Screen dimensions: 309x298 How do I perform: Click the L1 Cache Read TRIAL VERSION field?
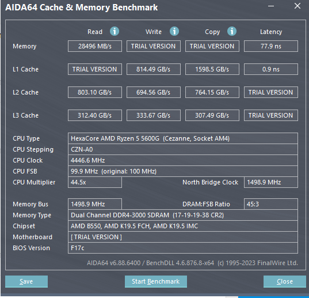[x=95, y=69]
